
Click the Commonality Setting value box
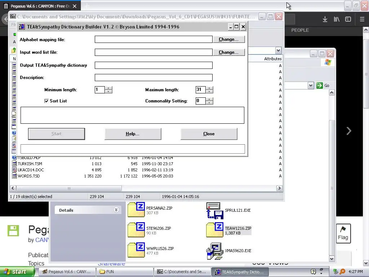200,101
